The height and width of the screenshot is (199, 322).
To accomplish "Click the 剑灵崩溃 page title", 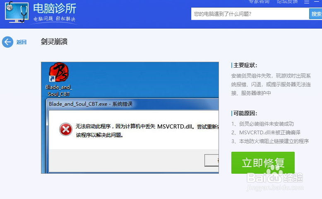I will tap(54, 41).
